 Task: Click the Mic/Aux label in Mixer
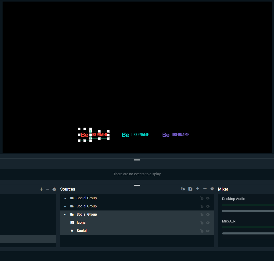[x=229, y=221]
